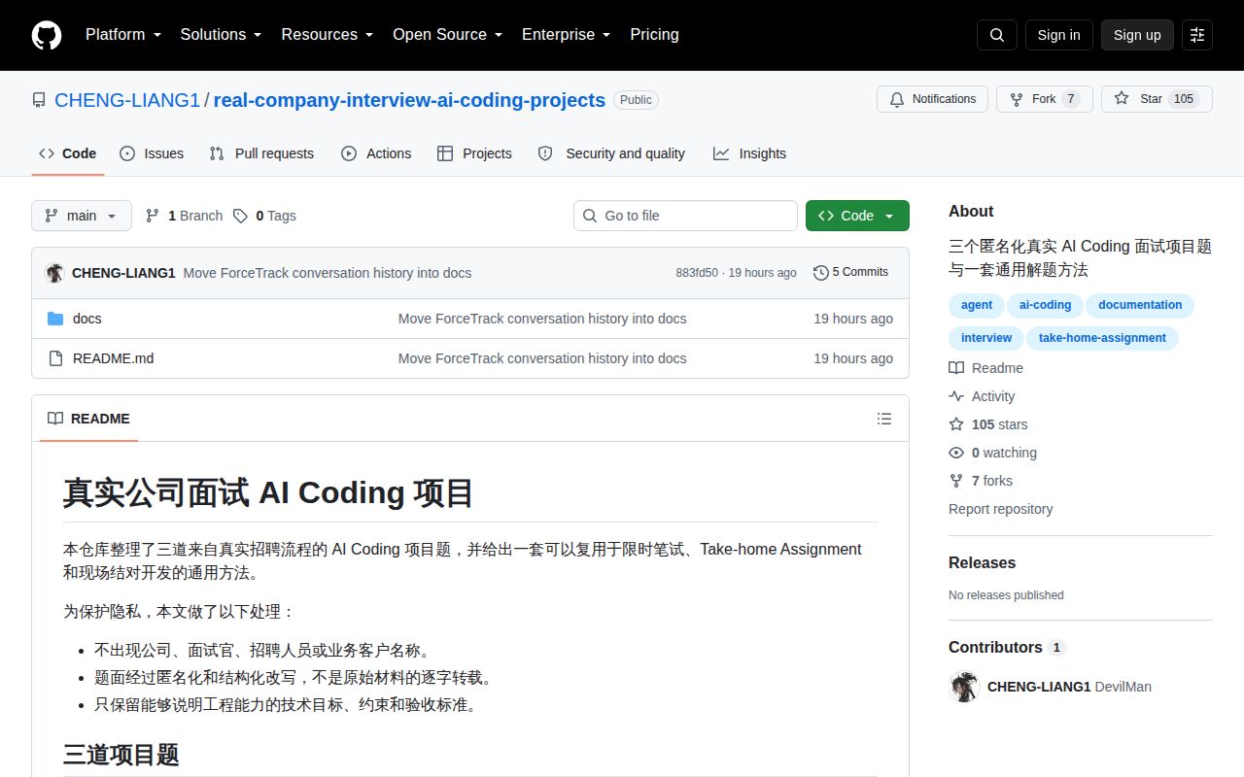This screenshot has width=1244, height=777.
Task: Open the documentation topic tag
Action: tap(1140, 305)
